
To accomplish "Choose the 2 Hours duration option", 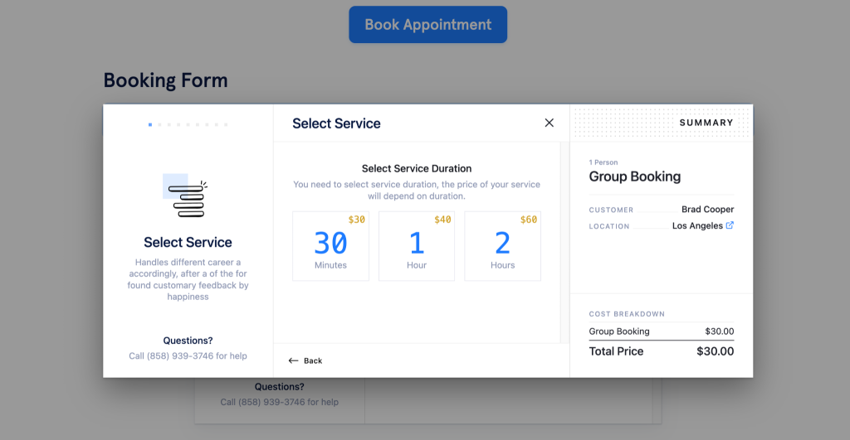I will [502, 246].
